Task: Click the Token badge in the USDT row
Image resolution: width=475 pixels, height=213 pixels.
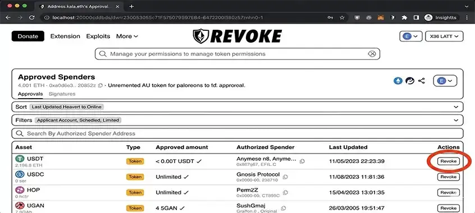Action: [x=135, y=161]
